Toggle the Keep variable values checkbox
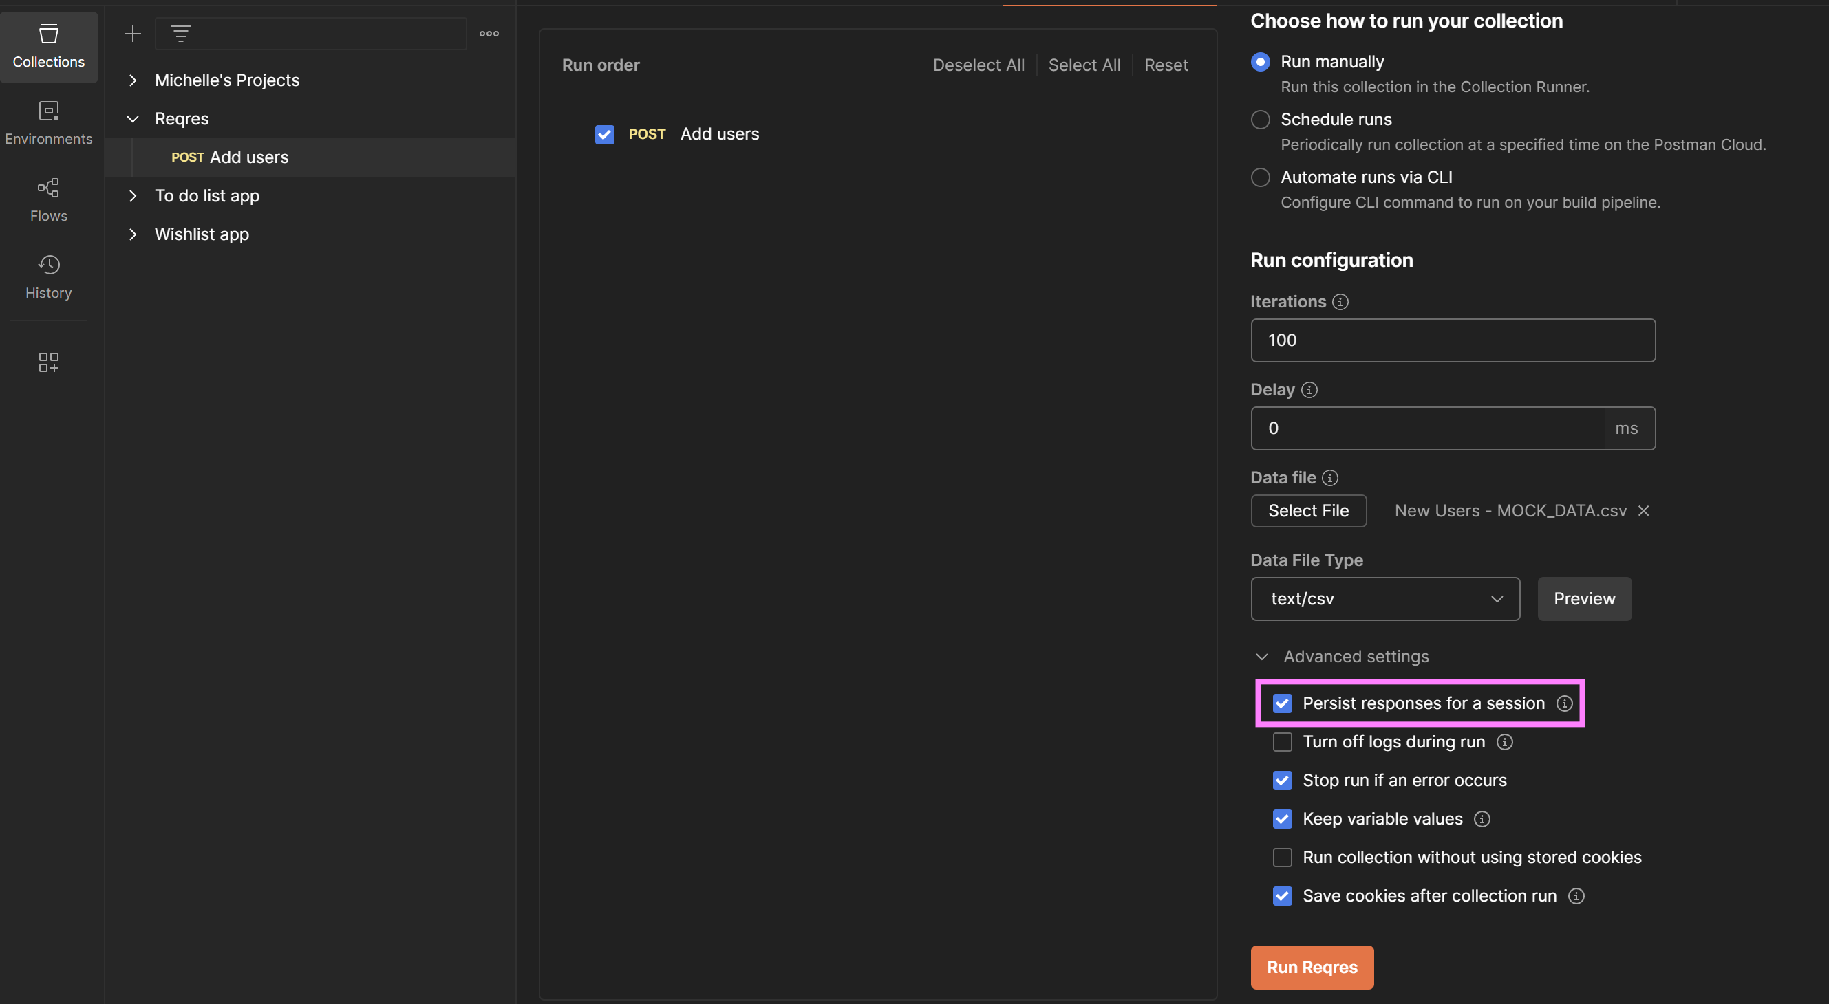The image size is (1829, 1004). tap(1282, 819)
